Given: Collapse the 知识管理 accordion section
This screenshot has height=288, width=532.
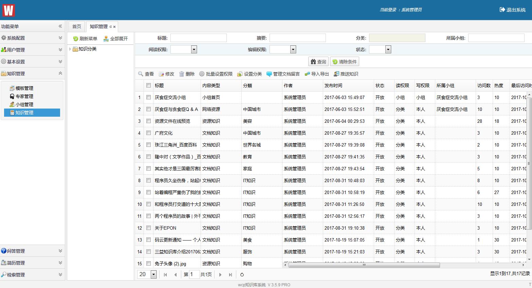Looking at the screenshot, I should click(32, 74).
